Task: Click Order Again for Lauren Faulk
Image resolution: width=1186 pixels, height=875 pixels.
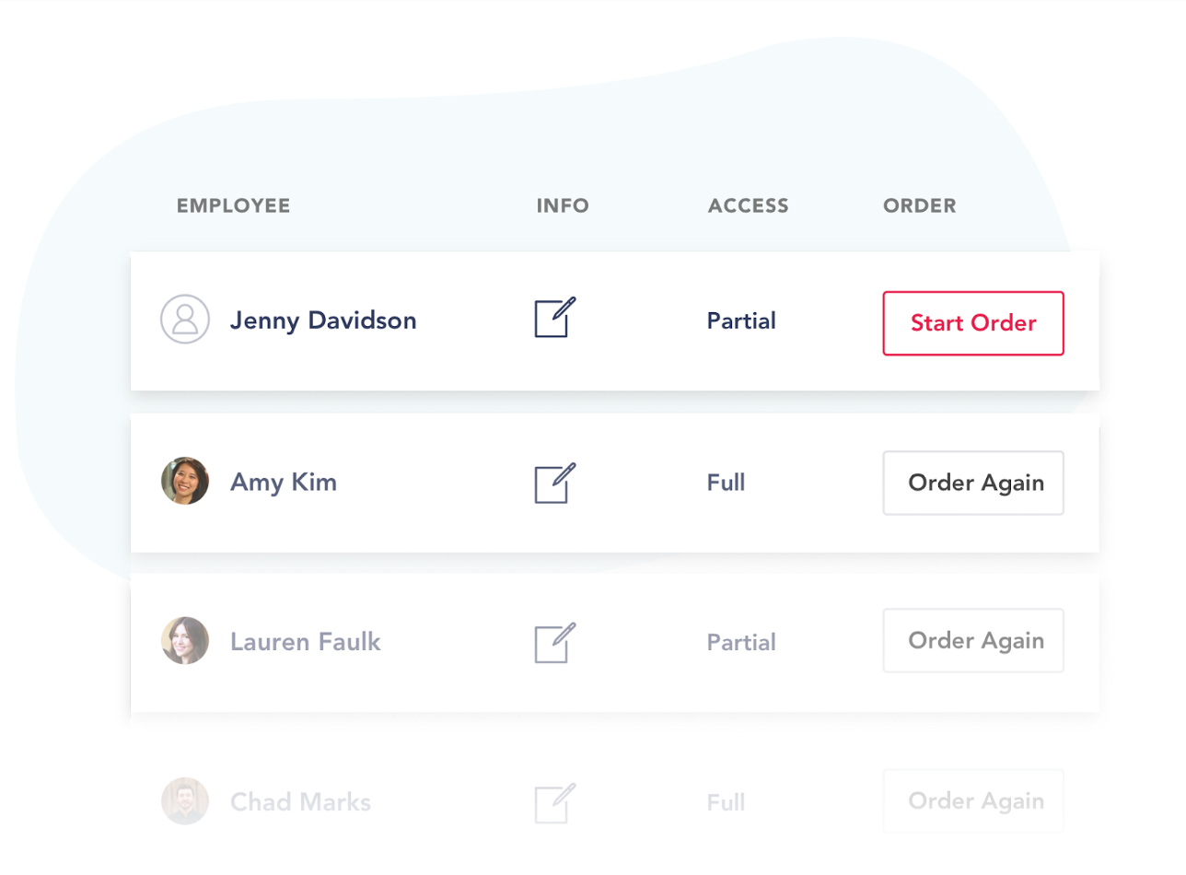Action: 973,641
